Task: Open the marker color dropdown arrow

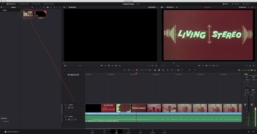Action: point(174,70)
